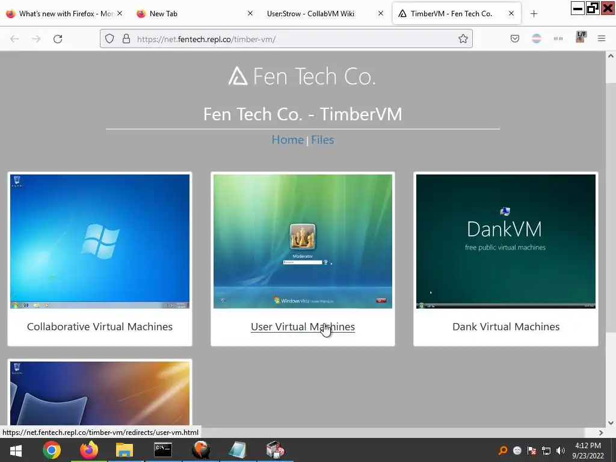Viewport: 616px width, 462px height.
Task: Close the TimberVM tab
Action: tap(511, 13)
